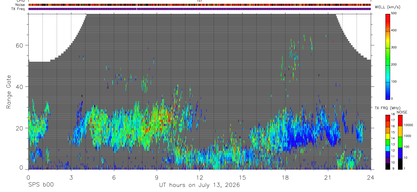Click the red top of the WID colorbar

(388, 16)
